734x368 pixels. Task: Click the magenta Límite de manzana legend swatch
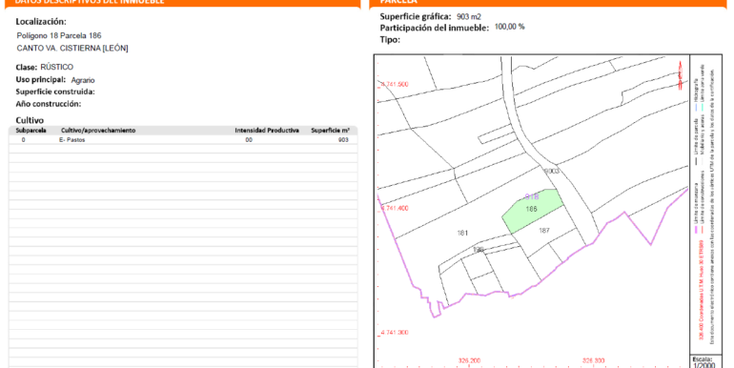[696, 230]
